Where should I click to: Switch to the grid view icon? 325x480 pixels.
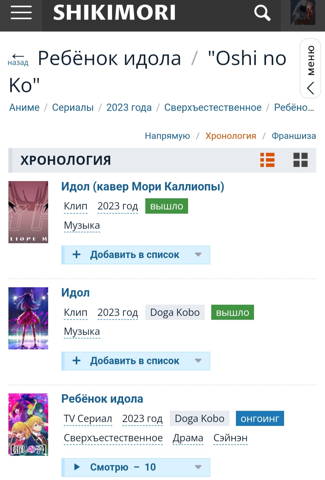pos(301,160)
